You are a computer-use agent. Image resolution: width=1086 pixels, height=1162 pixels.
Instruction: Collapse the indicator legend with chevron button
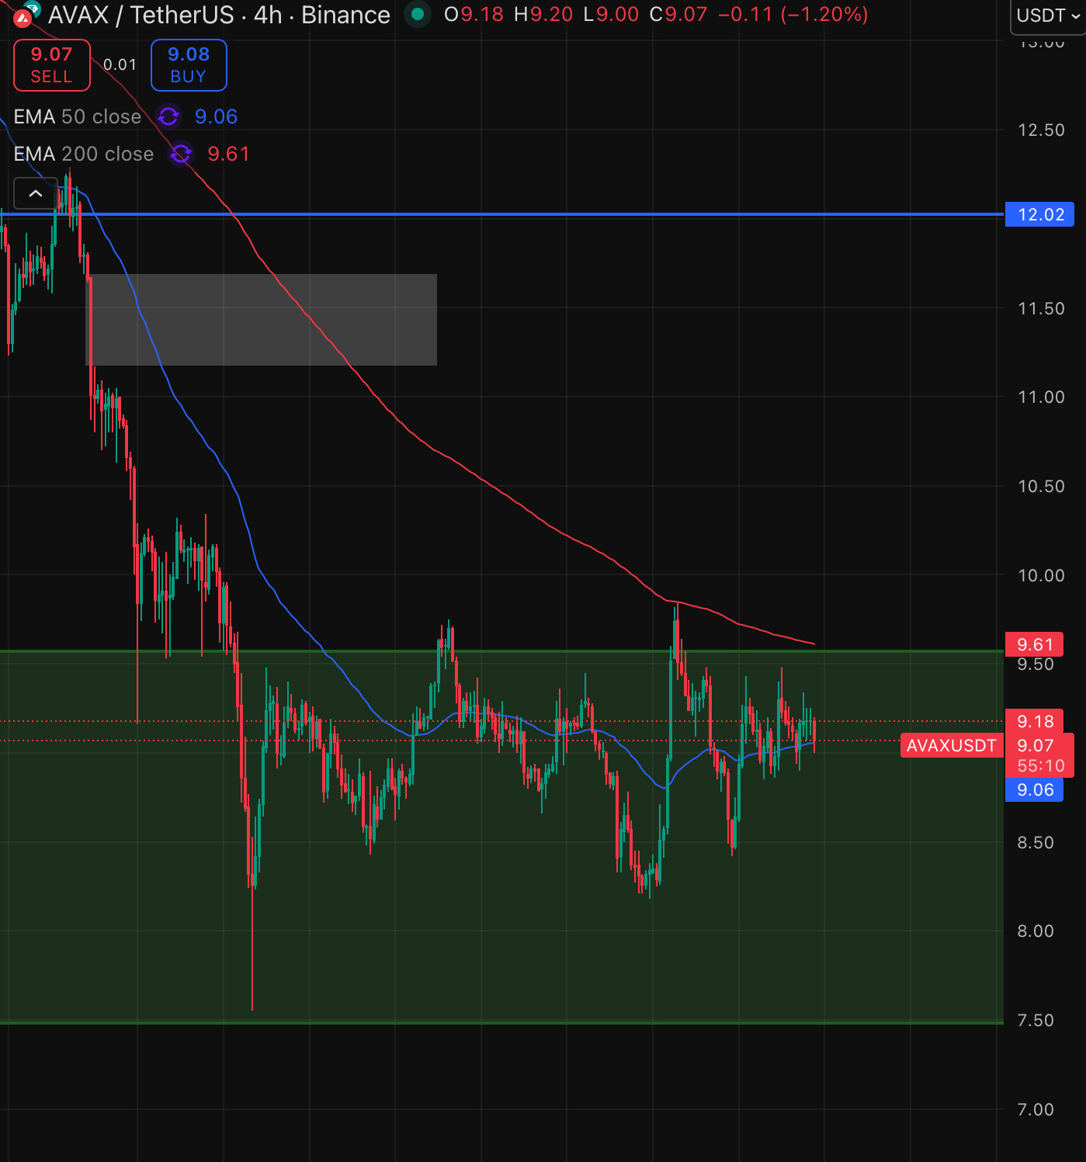[x=36, y=193]
